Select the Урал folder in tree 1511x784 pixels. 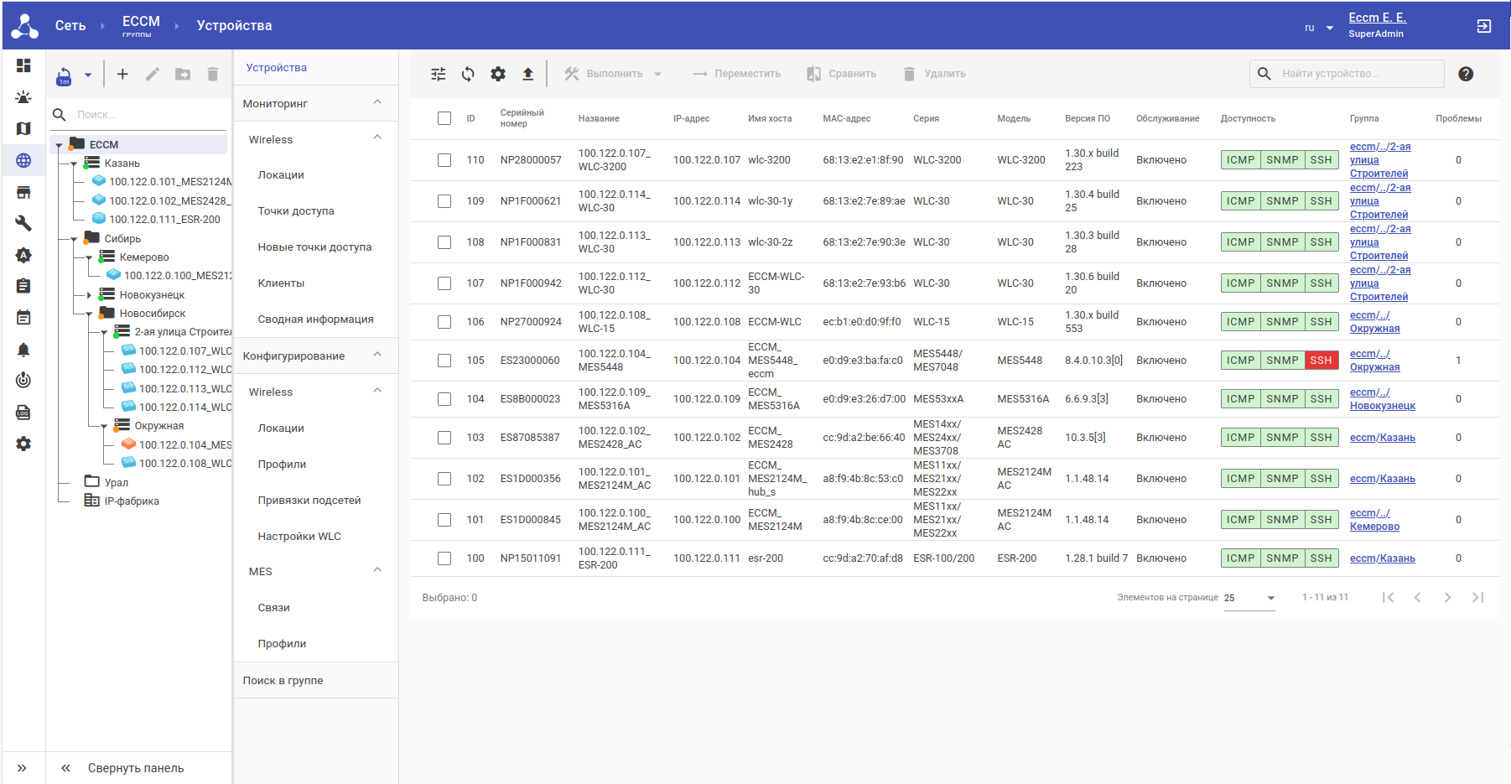point(116,483)
